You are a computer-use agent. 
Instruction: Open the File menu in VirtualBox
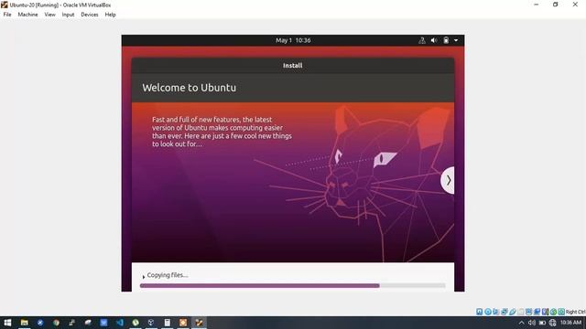tap(7, 15)
